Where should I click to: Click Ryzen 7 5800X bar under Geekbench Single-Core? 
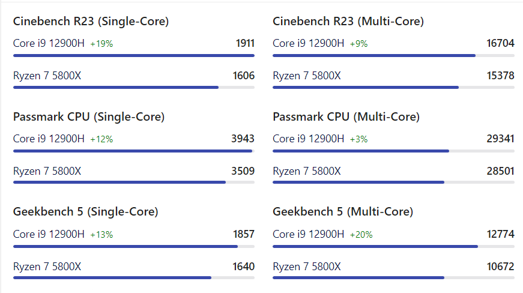[x=134, y=277]
